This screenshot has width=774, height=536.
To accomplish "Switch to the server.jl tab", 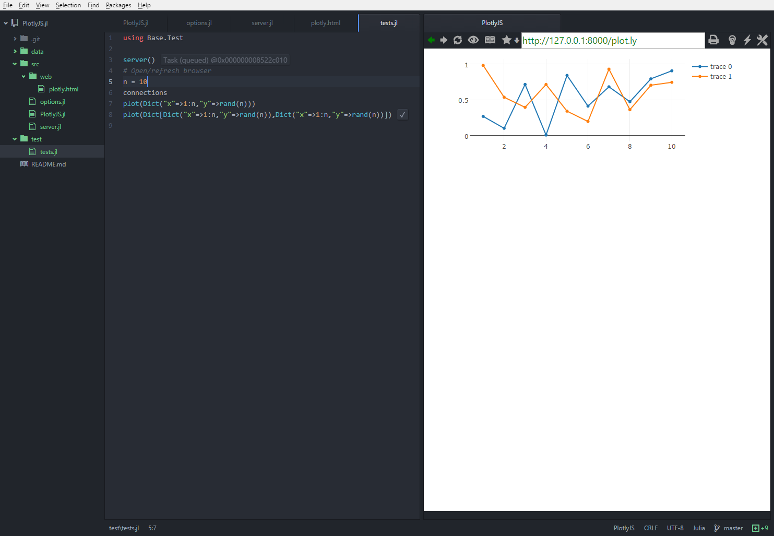I will coord(262,23).
